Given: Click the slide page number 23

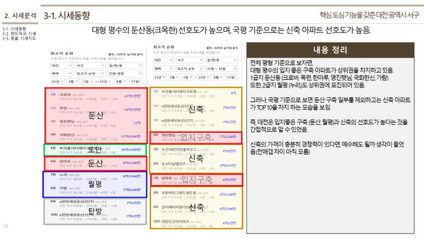Looking at the screenshot, I should click(x=6, y=225).
